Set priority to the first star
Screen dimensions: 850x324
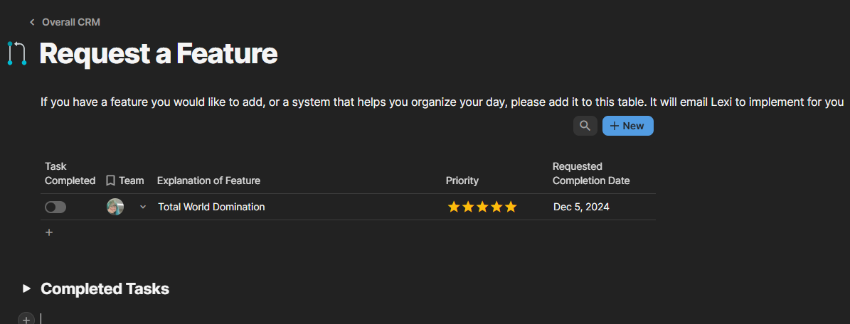pyautogui.click(x=454, y=207)
